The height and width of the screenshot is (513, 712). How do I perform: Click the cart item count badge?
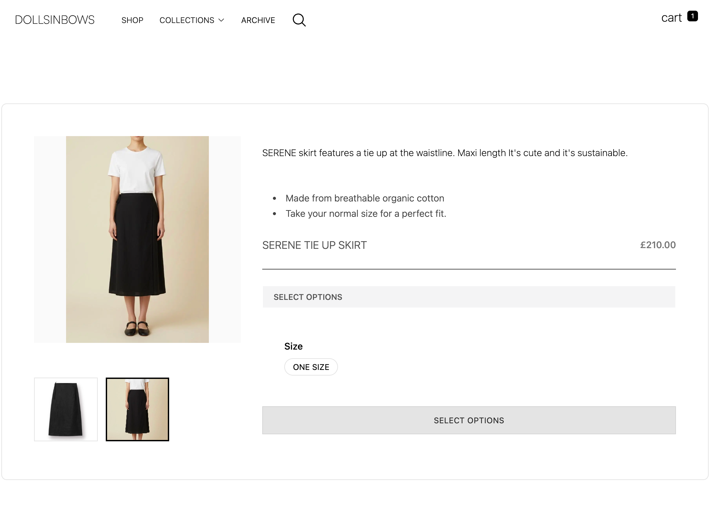point(693,16)
